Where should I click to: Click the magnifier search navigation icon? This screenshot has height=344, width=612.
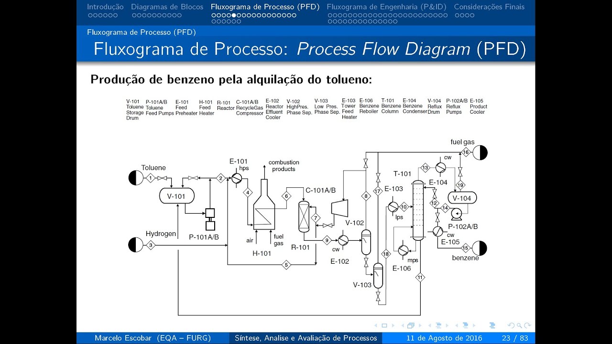point(519,325)
